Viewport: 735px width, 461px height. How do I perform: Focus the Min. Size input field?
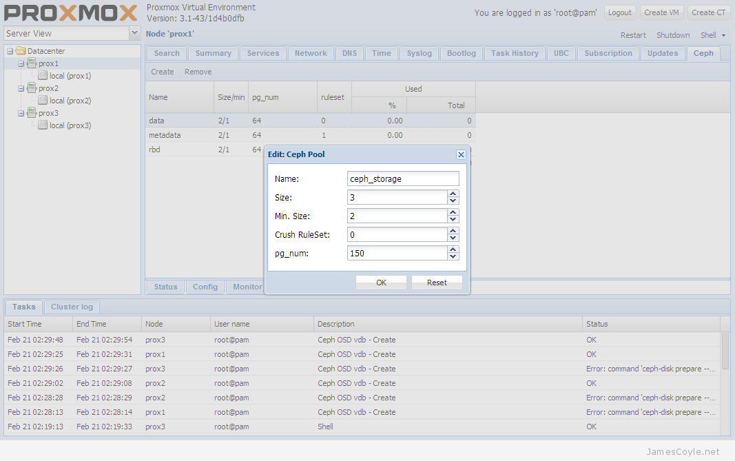pos(397,216)
